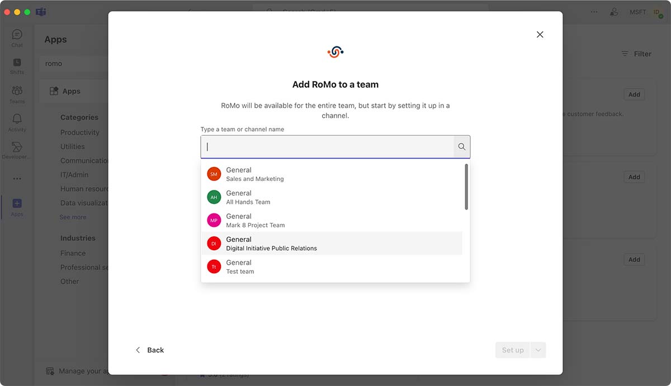The height and width of the screenshot is (386, 671).
Task: Click the dropdown list scrollbar
Action: (466, 187)
